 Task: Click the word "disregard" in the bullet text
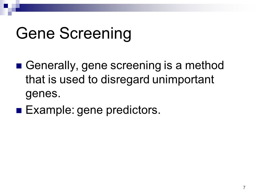click(x=125, y=80)
